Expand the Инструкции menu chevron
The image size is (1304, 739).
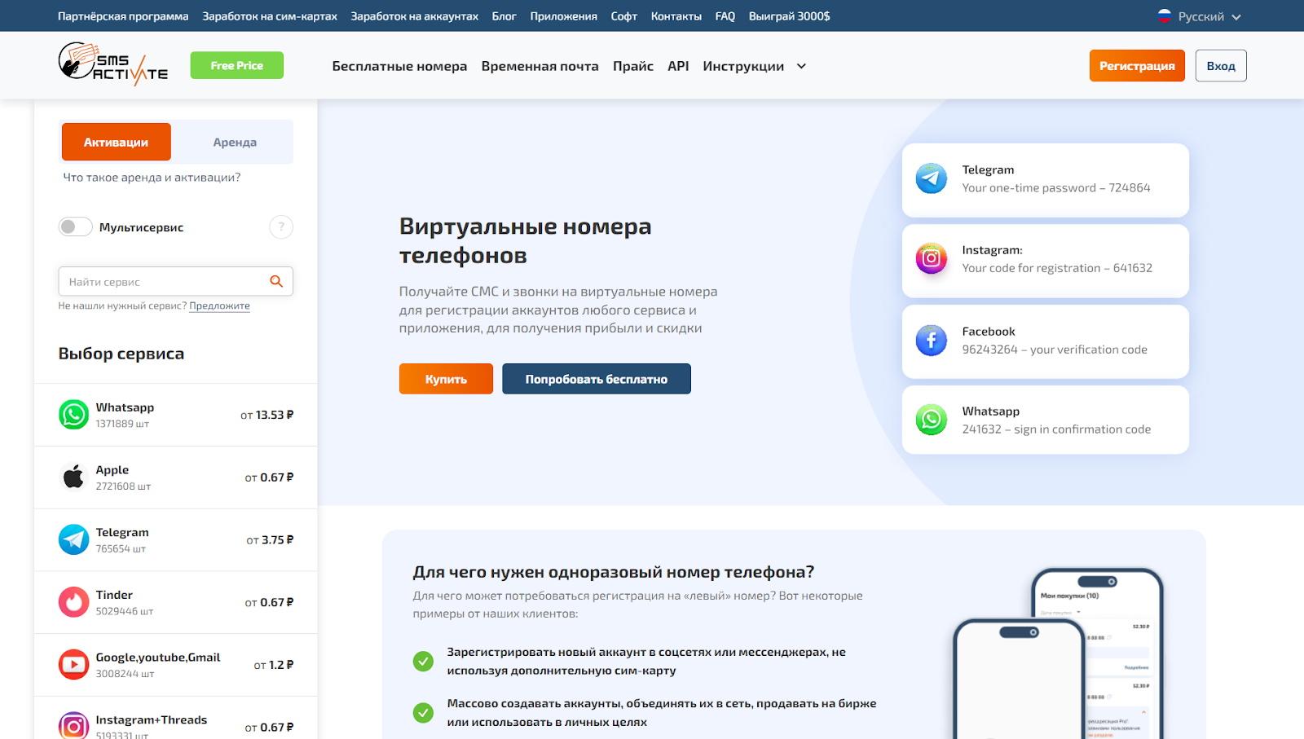coord(801,66)
